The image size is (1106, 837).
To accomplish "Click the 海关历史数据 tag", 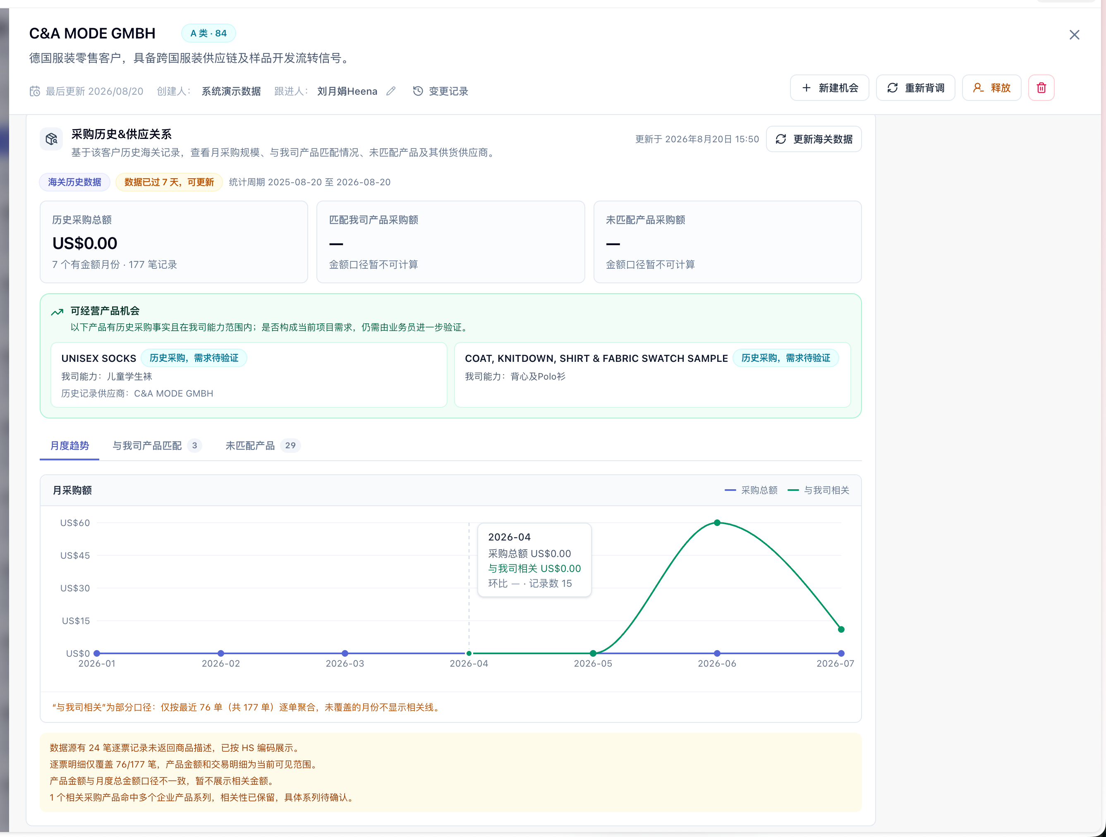I will 74,182.
